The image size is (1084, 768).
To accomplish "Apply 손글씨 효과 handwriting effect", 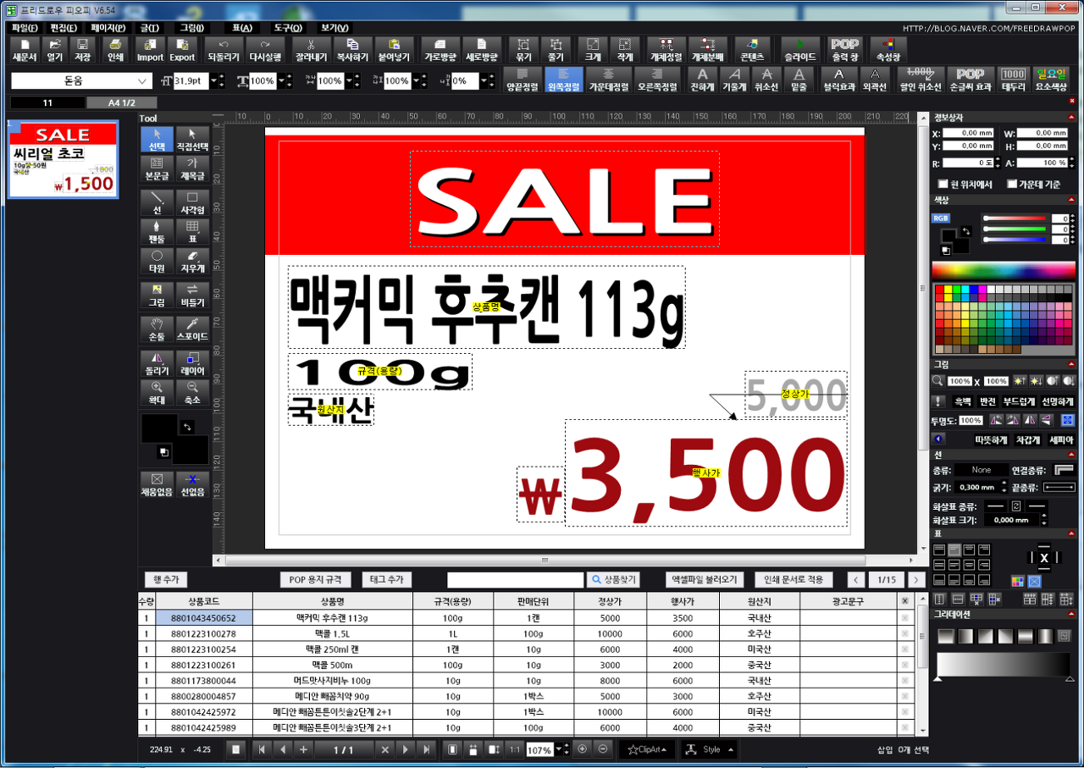I will 971,80.
